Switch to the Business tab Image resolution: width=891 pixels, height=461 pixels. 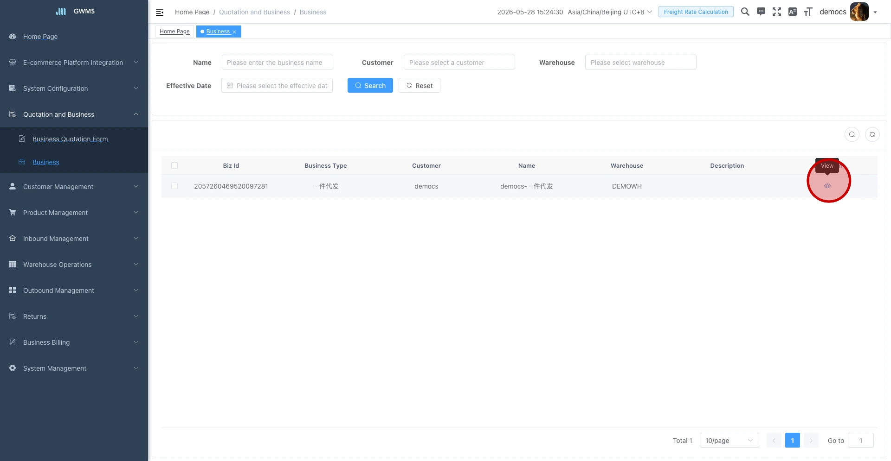218,32
